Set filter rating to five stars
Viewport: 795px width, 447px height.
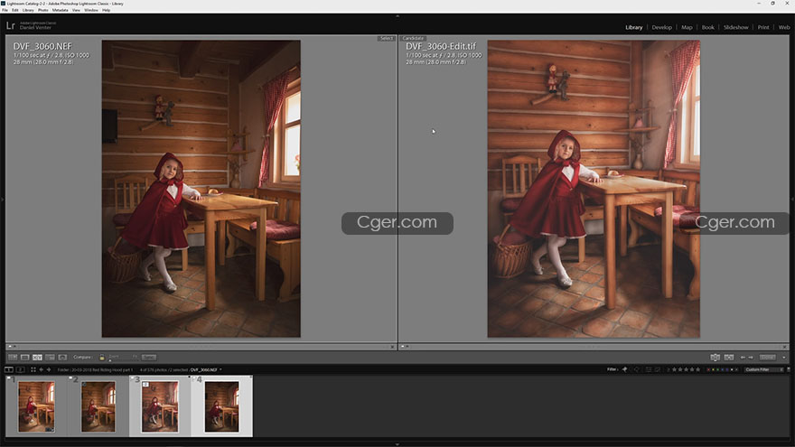697,369
